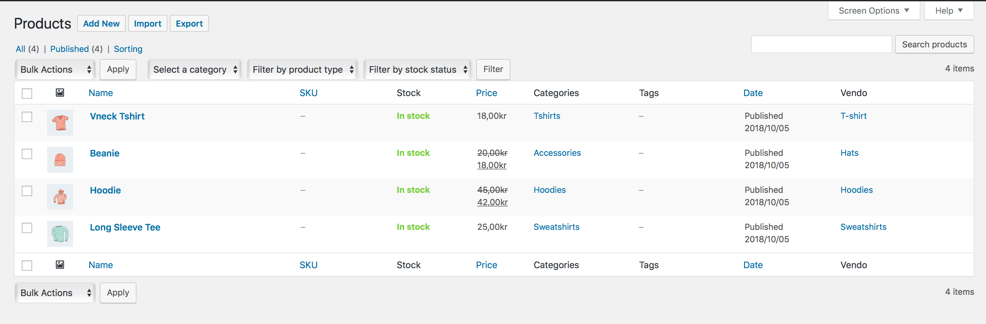Click the Add New product button
The image size is (986, 324).
(x=101, y=24)
